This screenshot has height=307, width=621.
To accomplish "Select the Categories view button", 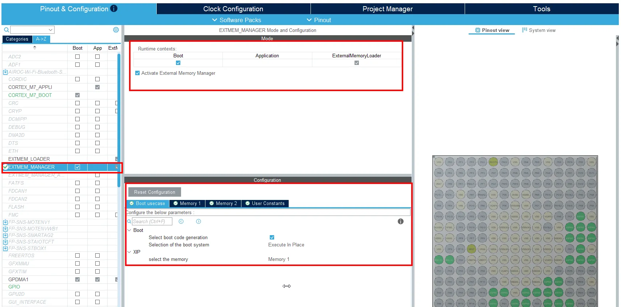I will (x=17, y=39).
